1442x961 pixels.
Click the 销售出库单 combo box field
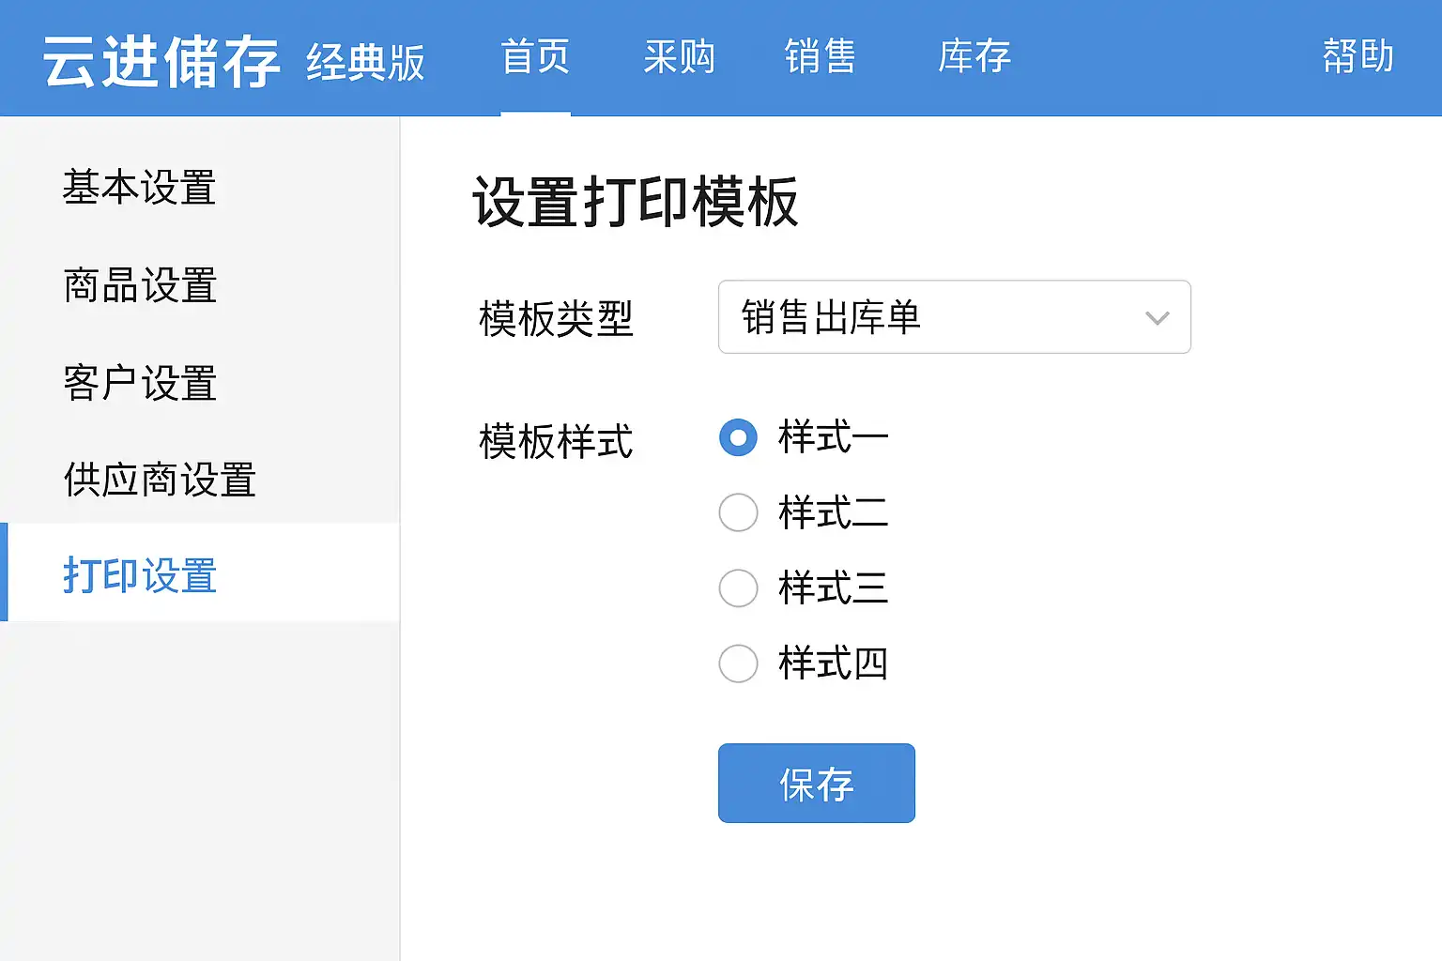929,317
